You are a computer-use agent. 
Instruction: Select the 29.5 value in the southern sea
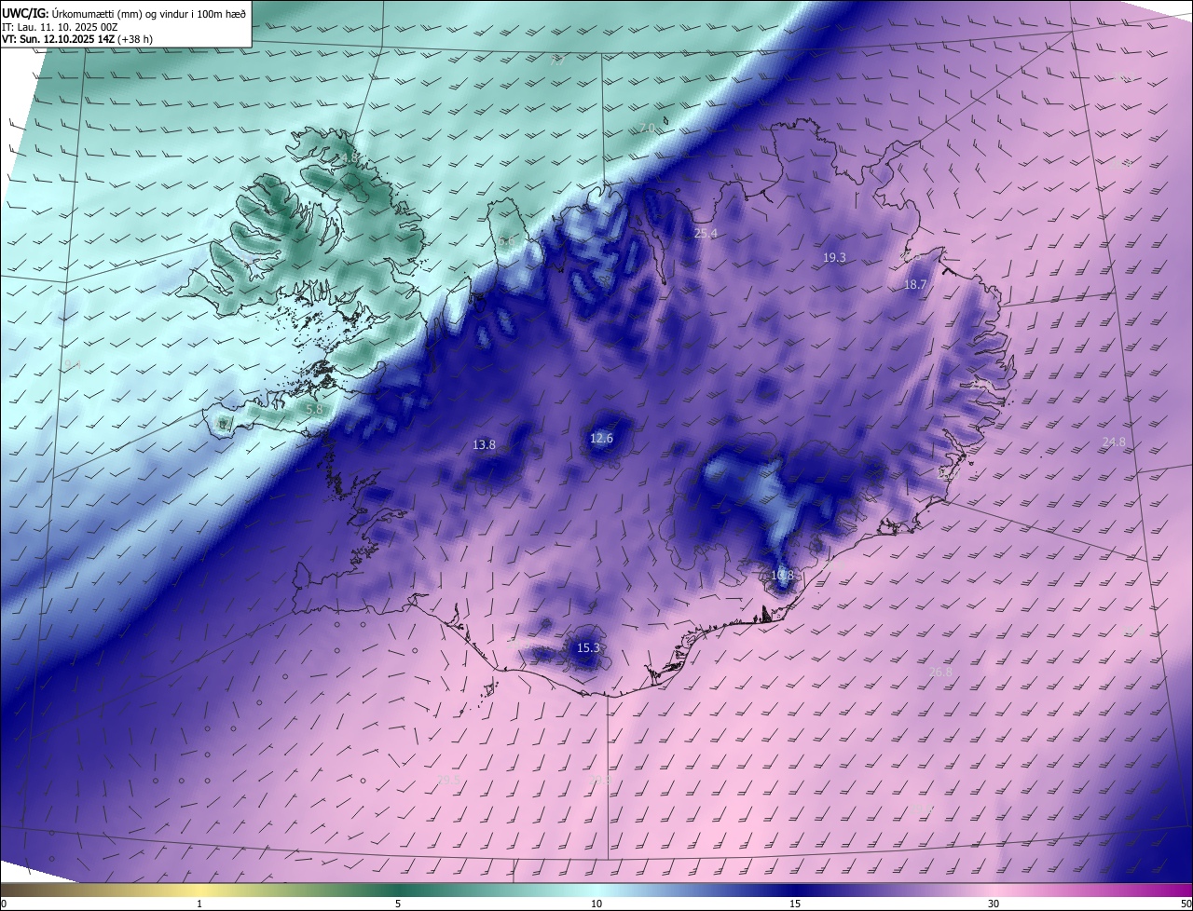[x=448, y=781]
